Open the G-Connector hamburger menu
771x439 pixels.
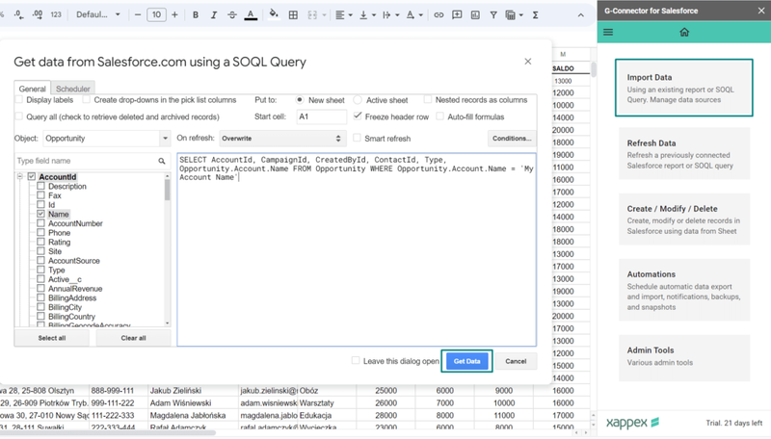(x=608, y=32)
